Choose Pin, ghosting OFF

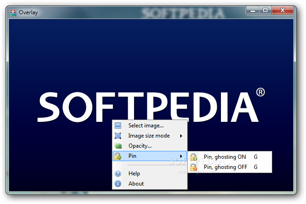(230, 167)
